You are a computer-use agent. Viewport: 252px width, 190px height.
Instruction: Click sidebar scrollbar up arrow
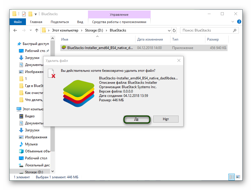click(52, 38)
